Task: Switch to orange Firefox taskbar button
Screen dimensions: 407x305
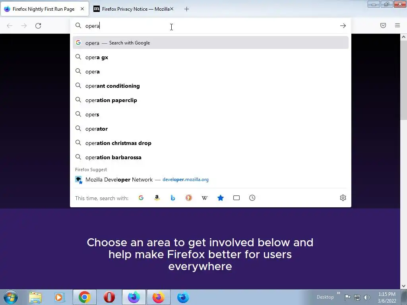Action: (159, 297)
